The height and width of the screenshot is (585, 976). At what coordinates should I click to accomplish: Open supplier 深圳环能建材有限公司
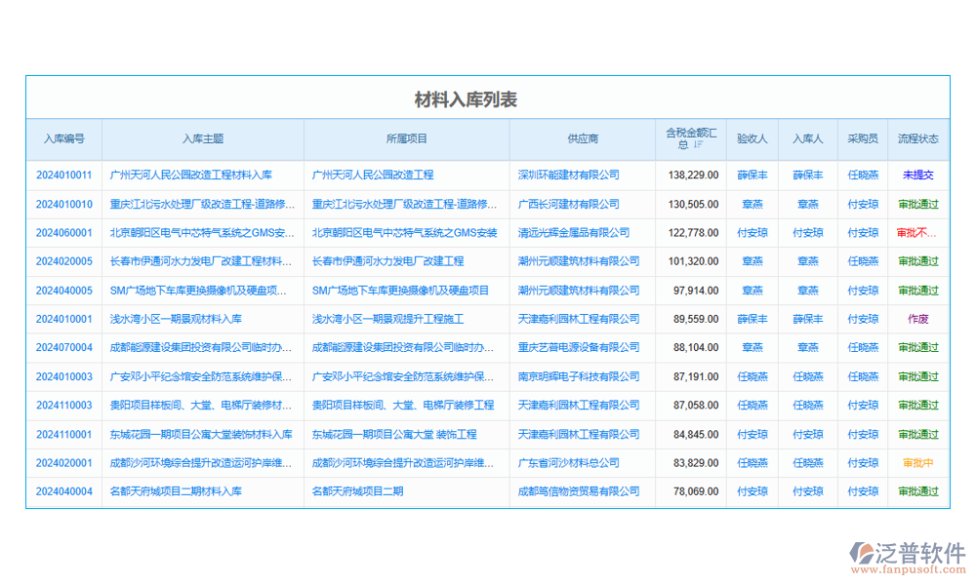point(569,175)
